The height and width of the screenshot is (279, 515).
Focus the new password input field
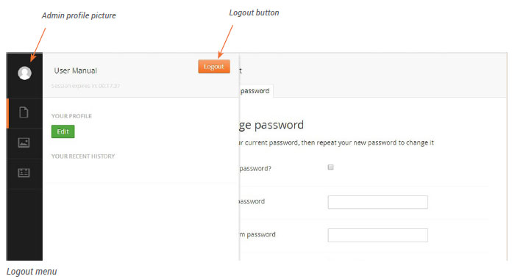point(377,203)
